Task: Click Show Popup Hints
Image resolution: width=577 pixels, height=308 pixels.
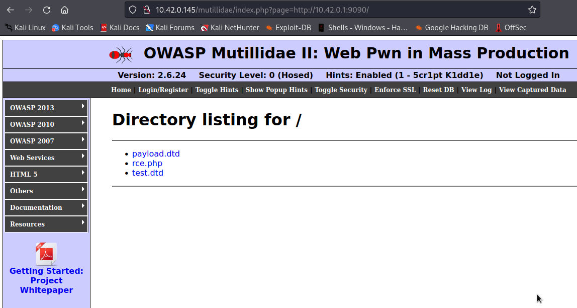Action: 276,90
